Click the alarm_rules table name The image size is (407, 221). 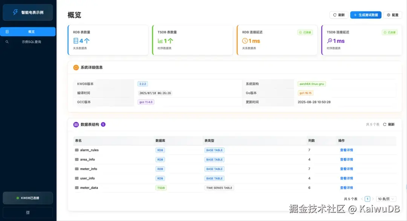click(89, 150)
